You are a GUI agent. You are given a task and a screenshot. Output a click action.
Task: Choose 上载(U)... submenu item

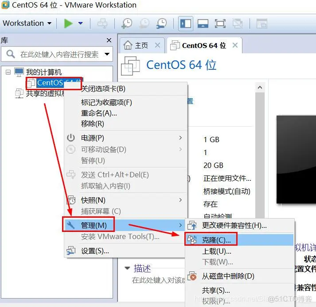(240, 251)
